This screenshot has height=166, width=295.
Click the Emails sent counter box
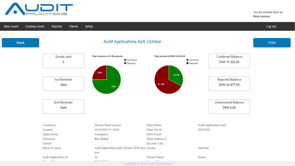[x=63, y=61]
